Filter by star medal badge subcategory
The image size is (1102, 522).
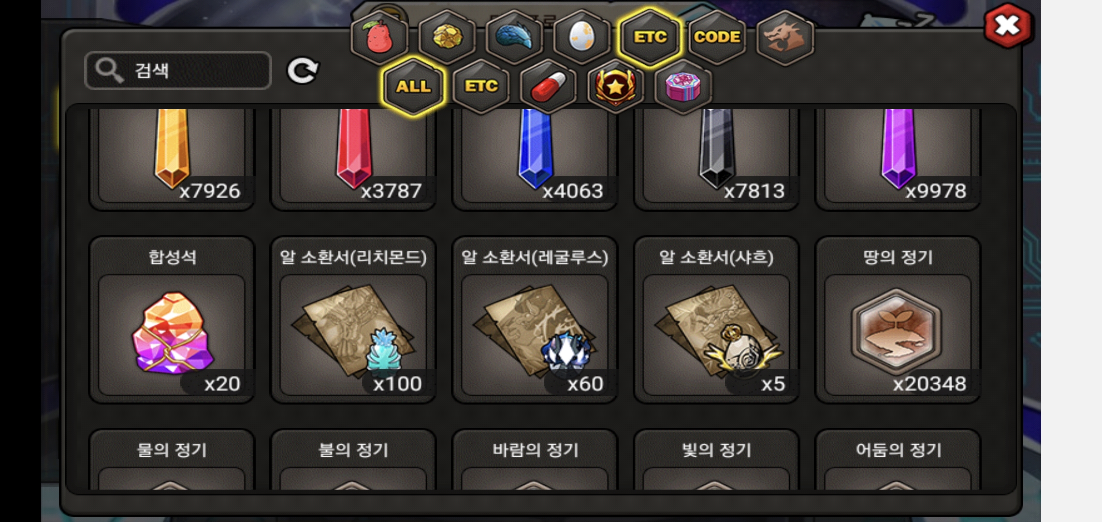pos(615,87)
